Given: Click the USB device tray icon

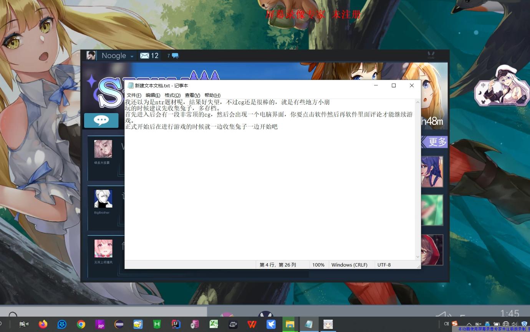Looking at the screenshot, I should click(487, 324).
